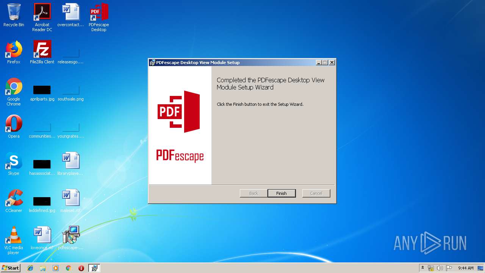The height and width of the screenshot is (273, 485).
Task: Minimize the PDFescape setup window
Action: 319,63
